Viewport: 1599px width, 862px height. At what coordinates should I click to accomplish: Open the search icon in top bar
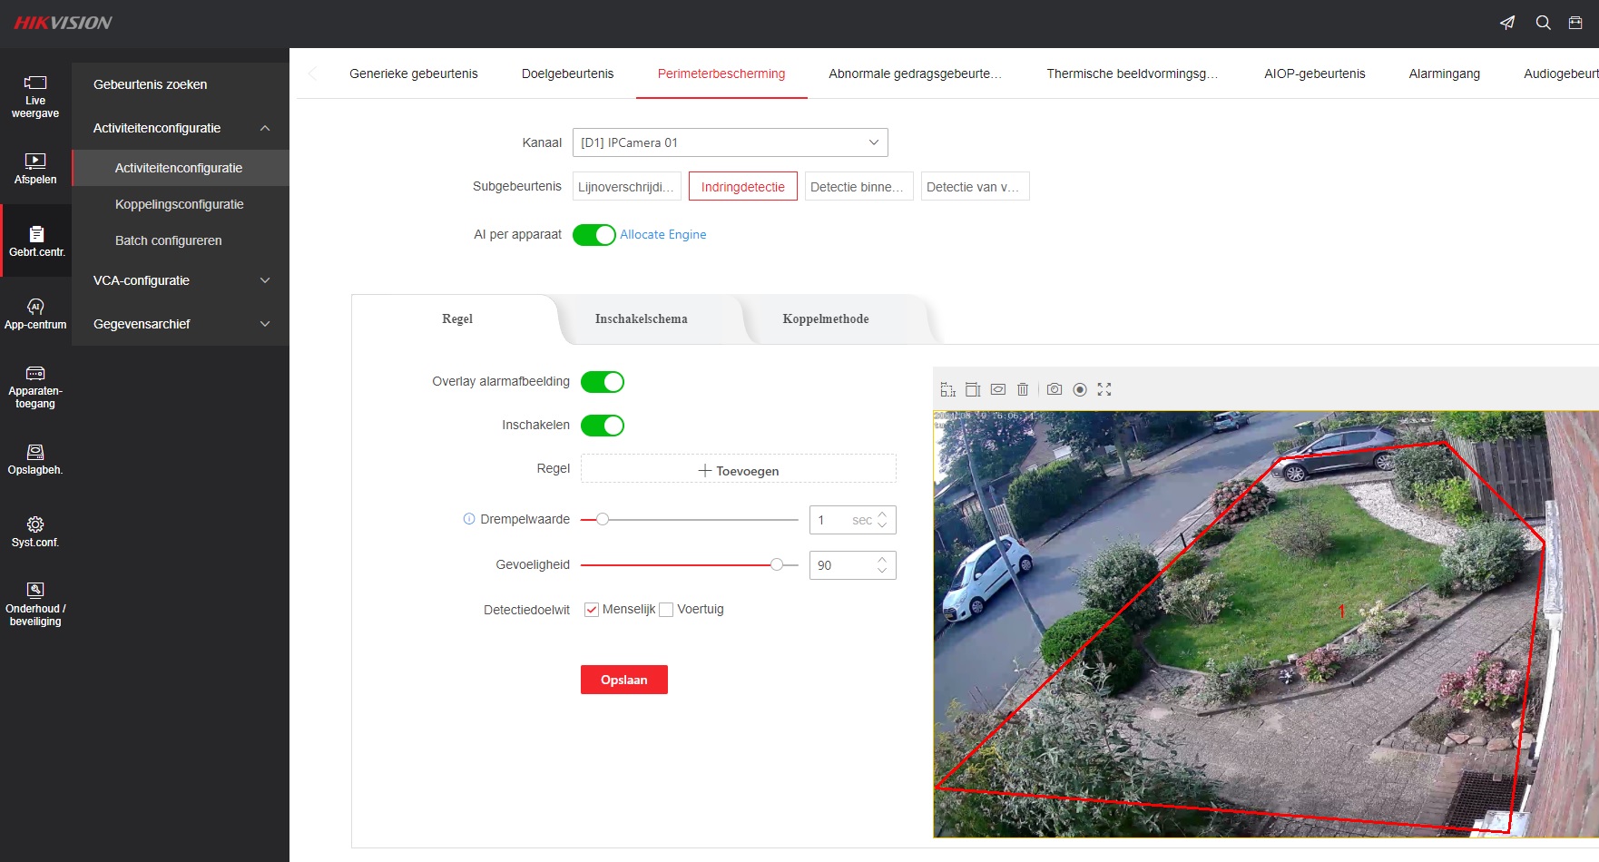click(x=1543, y=23)
